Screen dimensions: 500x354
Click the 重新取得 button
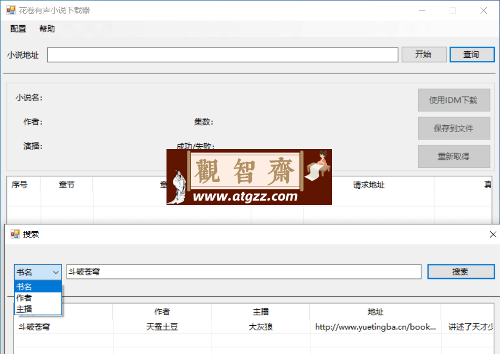pos(454,156)
